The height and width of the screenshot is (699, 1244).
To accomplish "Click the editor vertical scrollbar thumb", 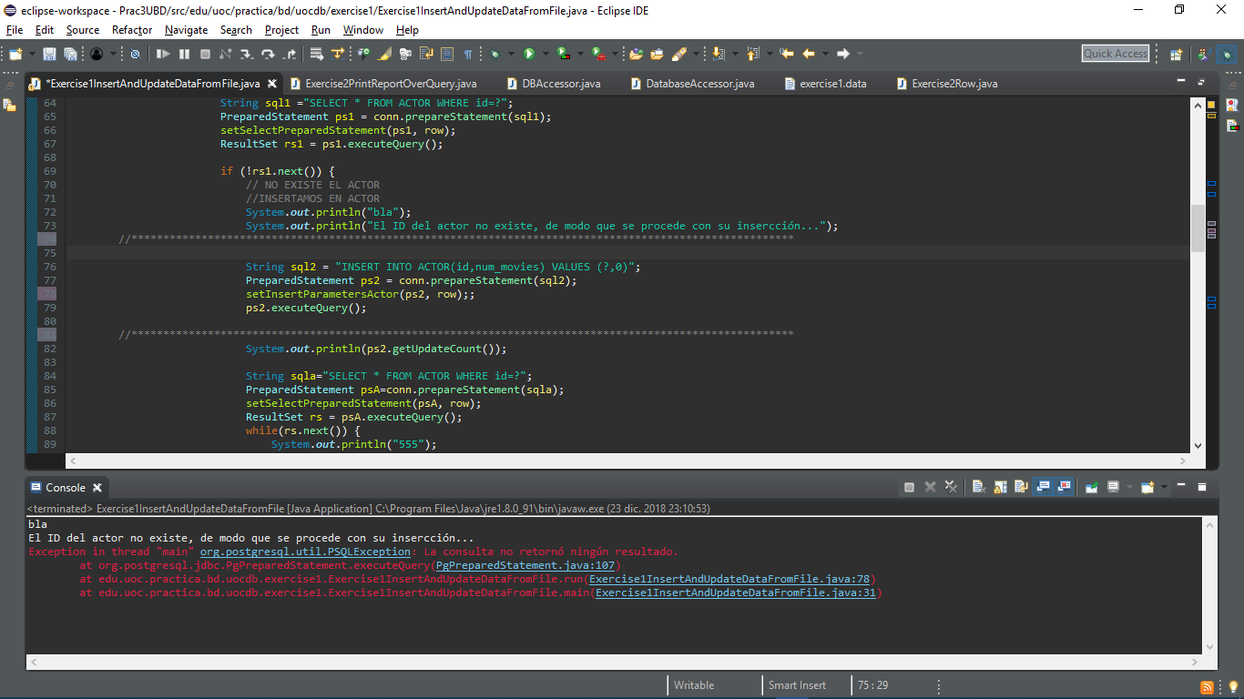I will (x=1198, y=228).
